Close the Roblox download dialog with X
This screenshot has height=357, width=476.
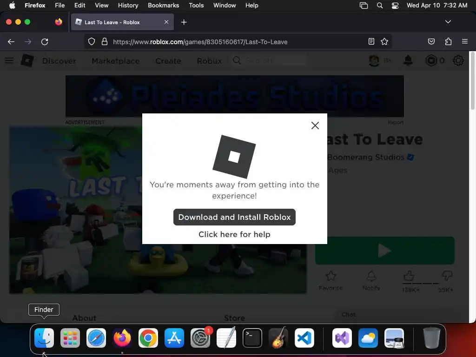(x=315, y=126)
